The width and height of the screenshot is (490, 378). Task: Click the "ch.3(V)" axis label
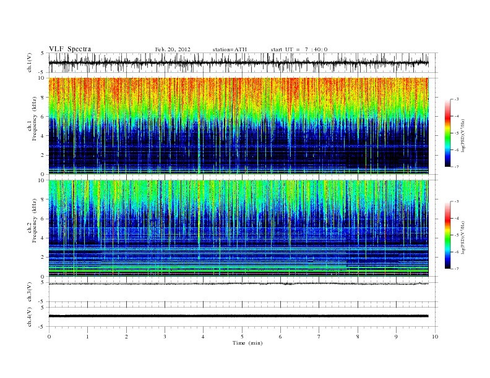click(30, 292)
